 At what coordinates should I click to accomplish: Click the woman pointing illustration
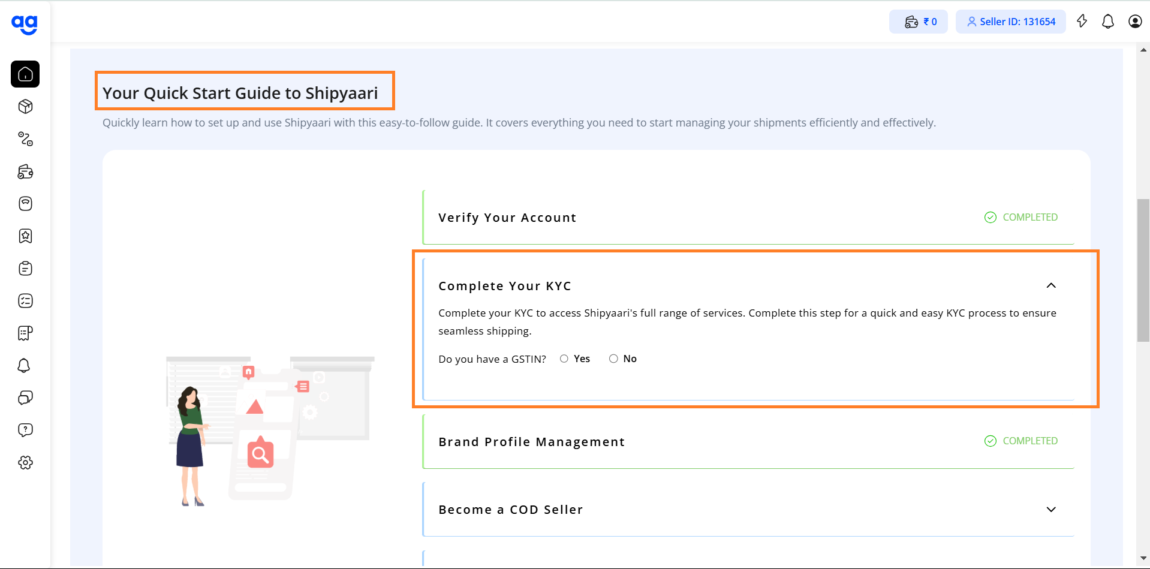point(192,447)
